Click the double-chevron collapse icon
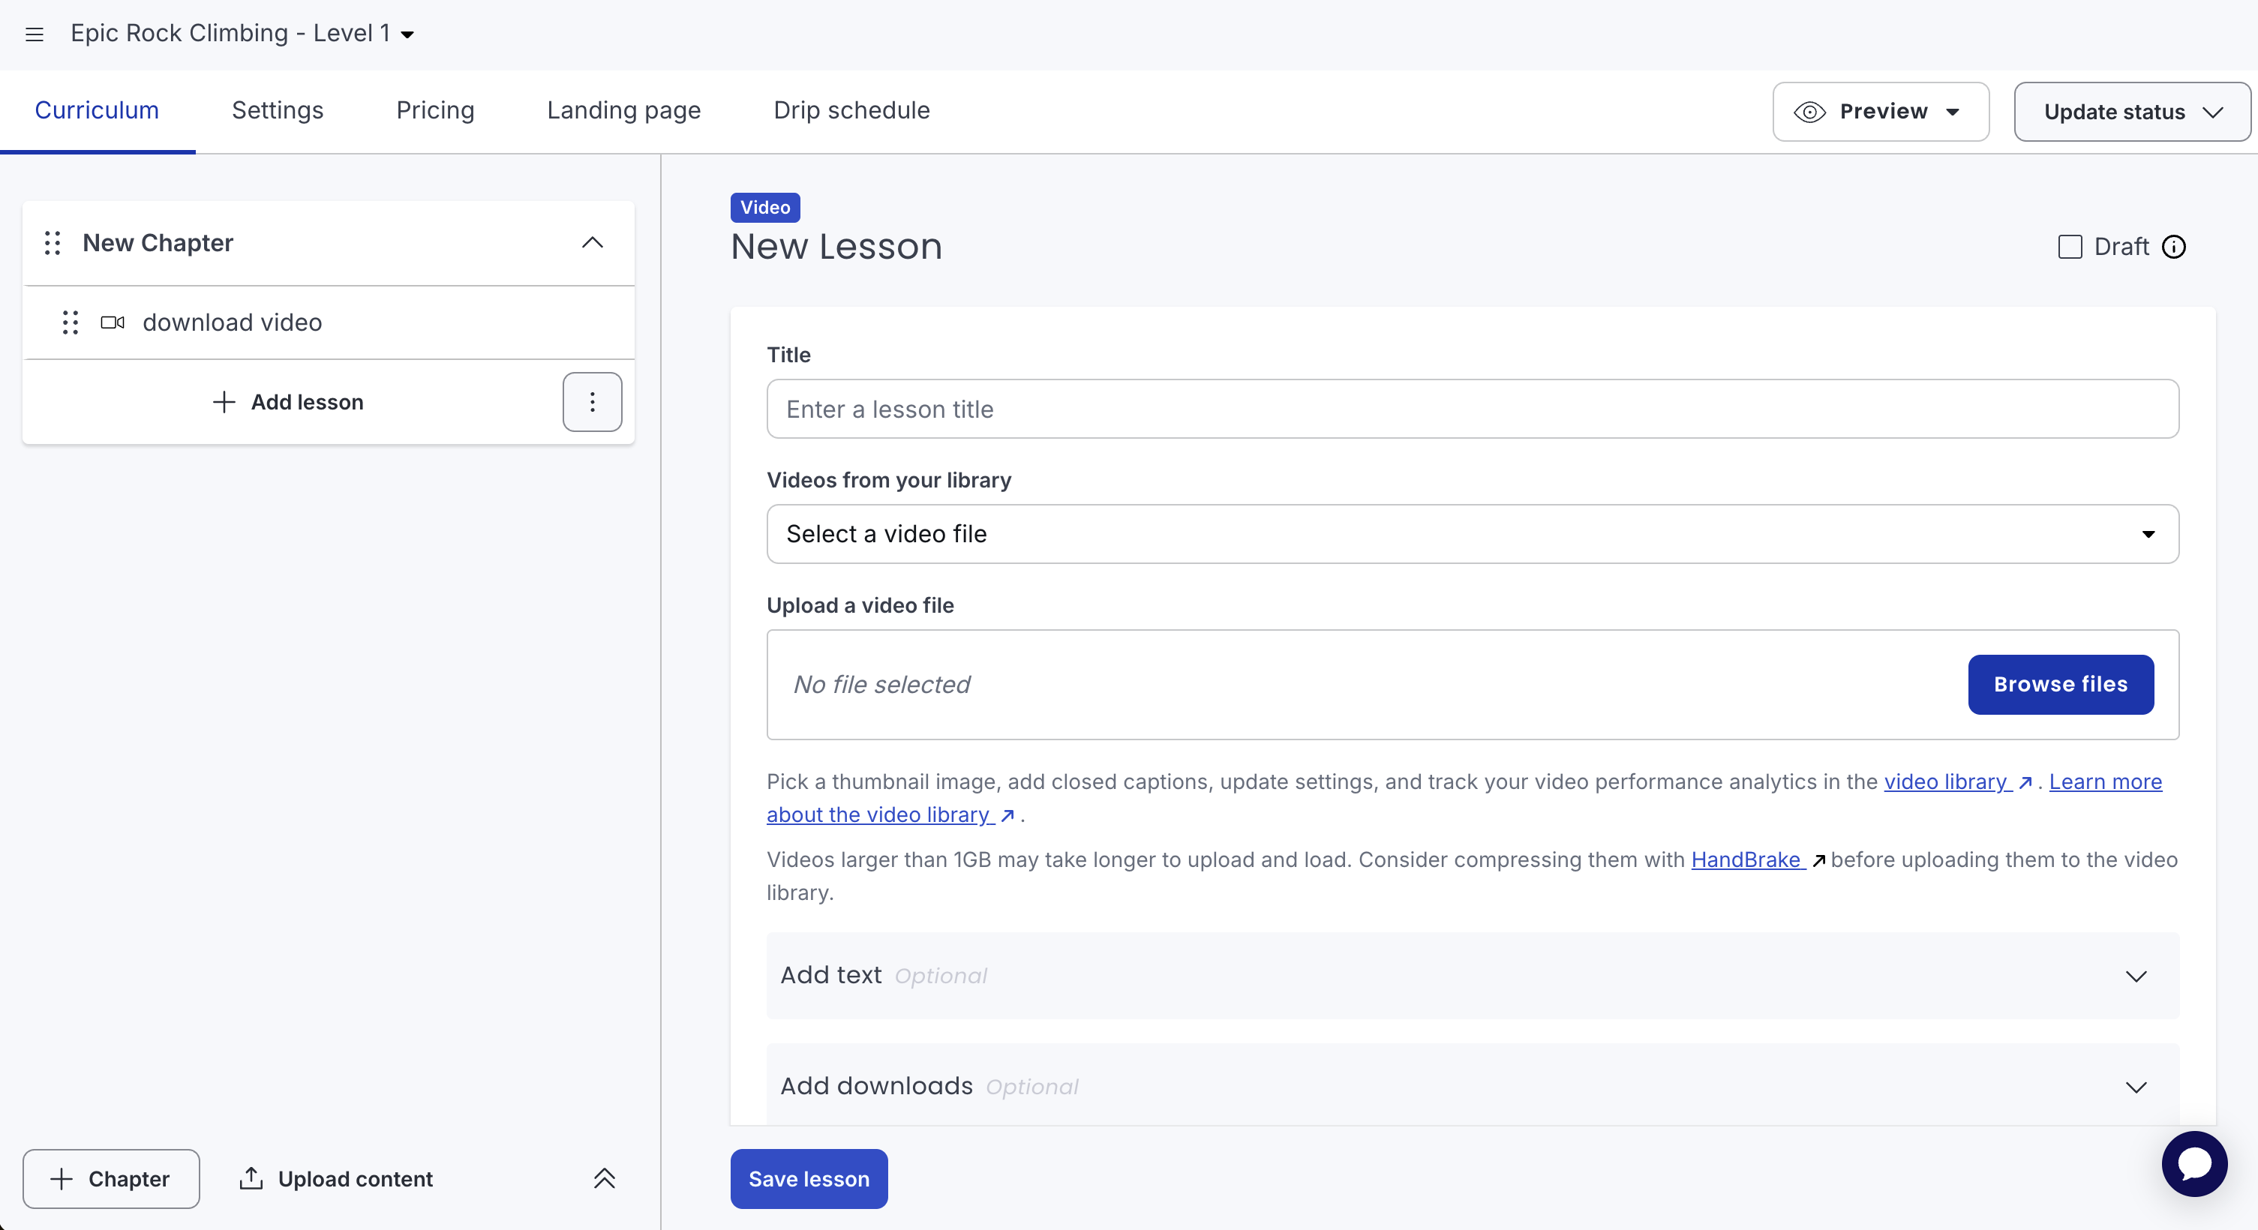This screenshot has width=2258, height=1230. tap(604, 1178)
